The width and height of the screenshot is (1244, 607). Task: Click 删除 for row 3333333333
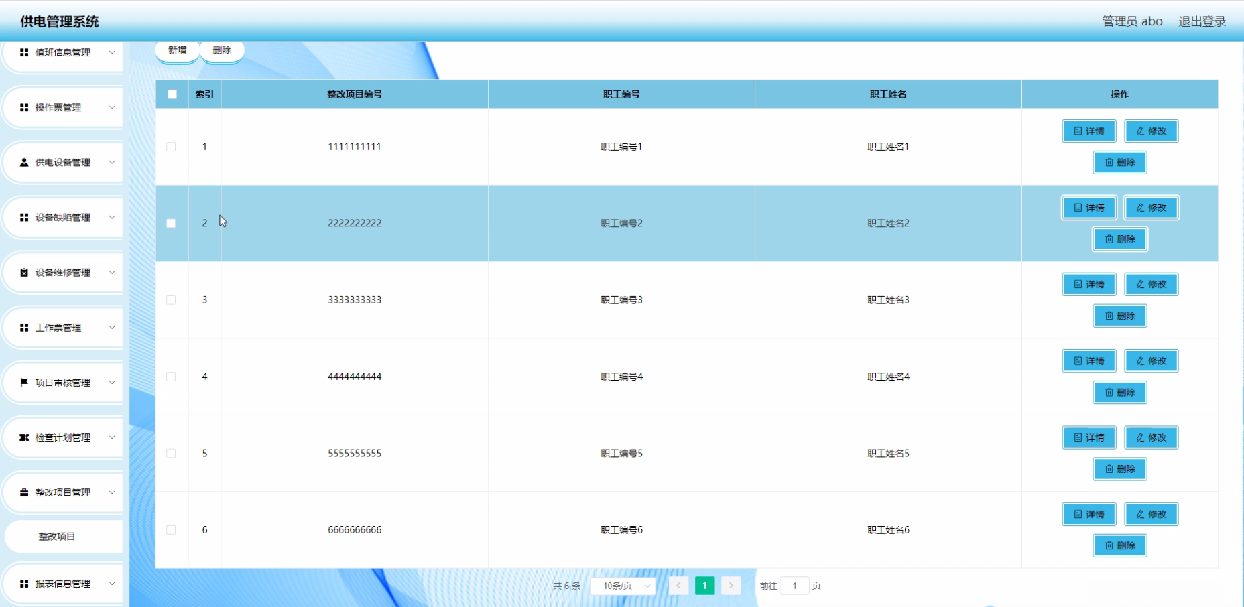[1120, 316]
